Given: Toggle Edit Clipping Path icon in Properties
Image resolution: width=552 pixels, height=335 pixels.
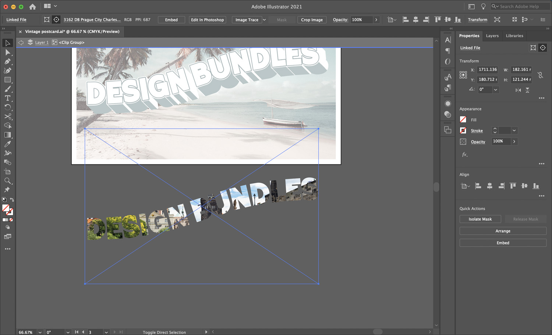Looking at the screenshot, I should (x=533, y=48).
